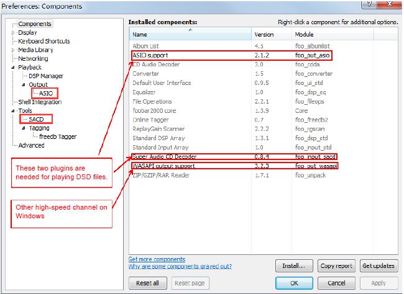Open the Tagging page
The height and width of the screenshot is (294, 404).
[39, 128]
